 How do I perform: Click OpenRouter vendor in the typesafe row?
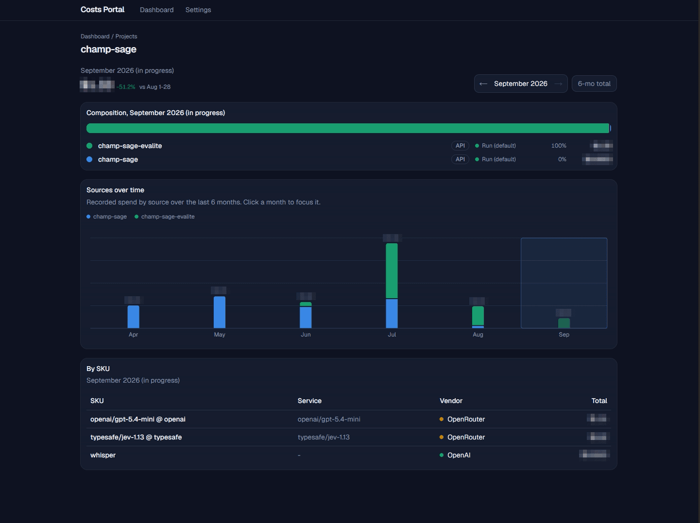462,437
